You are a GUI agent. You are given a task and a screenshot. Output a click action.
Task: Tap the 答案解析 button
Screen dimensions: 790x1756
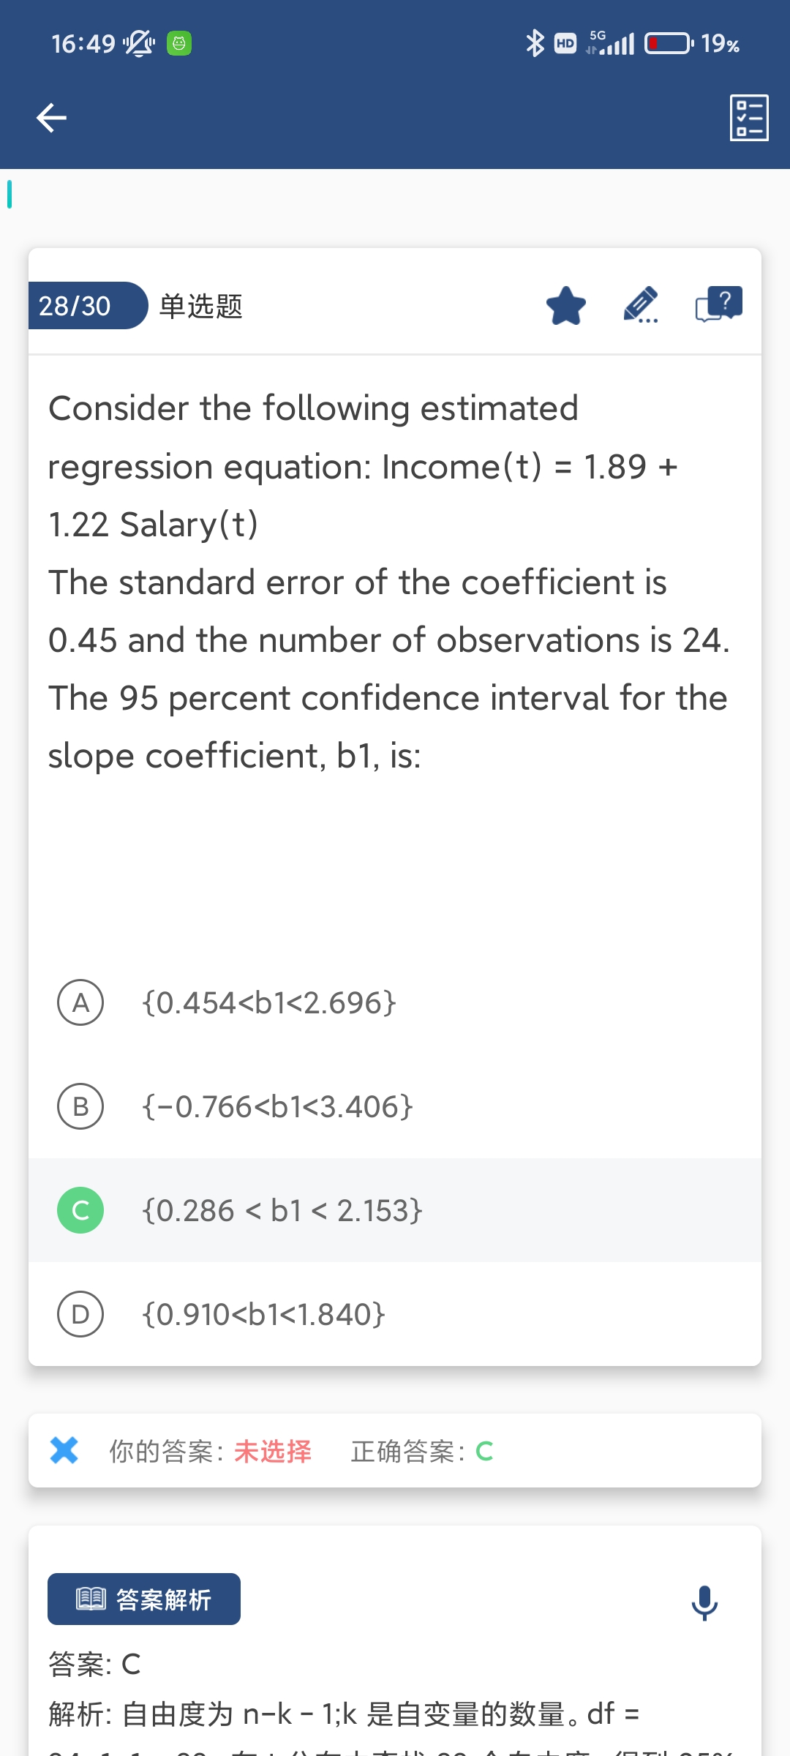144,1599
